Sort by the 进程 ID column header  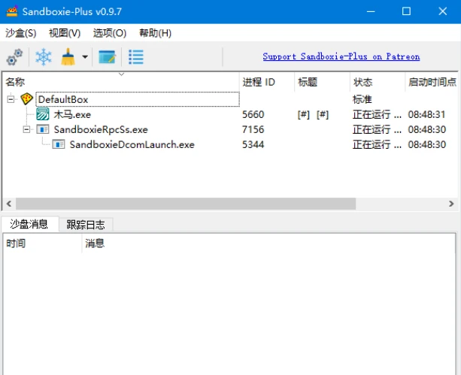(259, 82)
